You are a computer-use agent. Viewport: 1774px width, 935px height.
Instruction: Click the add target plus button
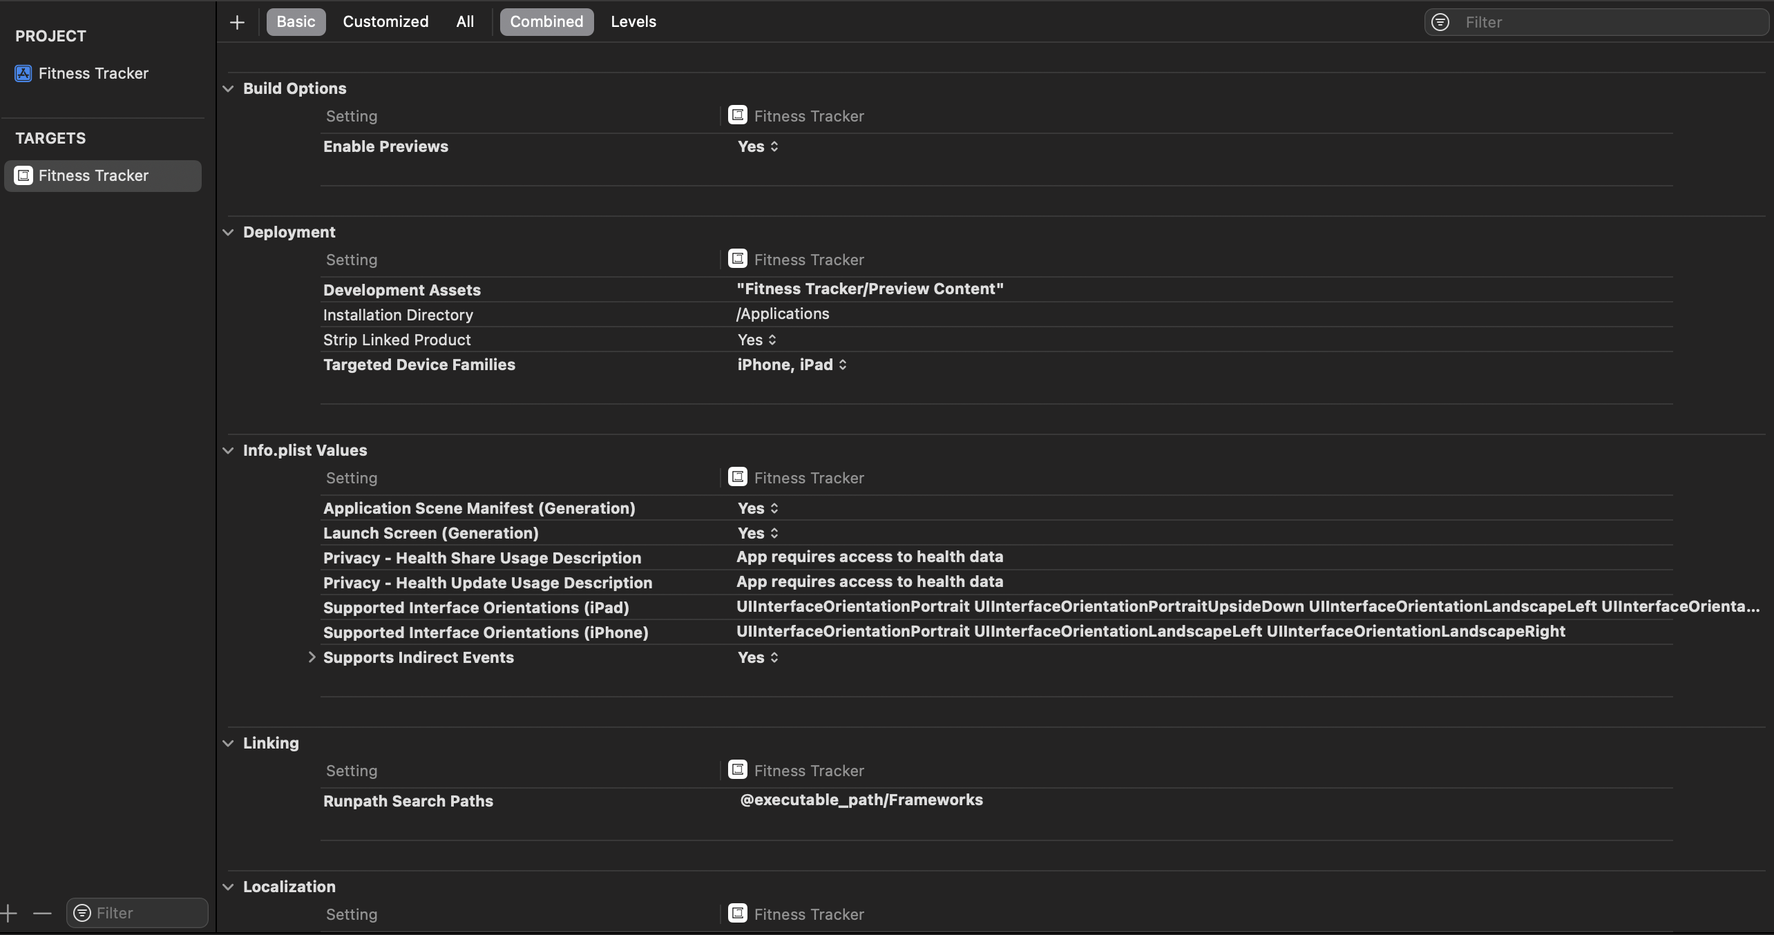pos(8,913)
